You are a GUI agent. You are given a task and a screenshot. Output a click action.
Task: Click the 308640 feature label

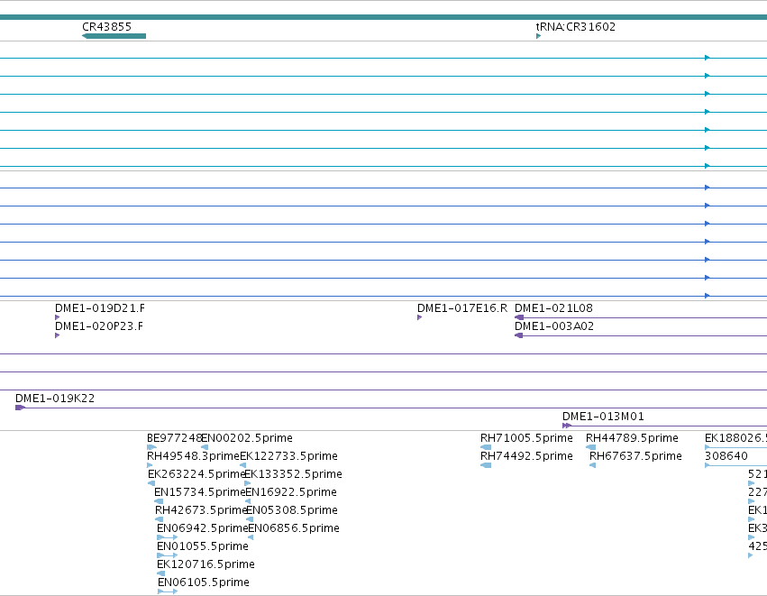tap(726, 456)
